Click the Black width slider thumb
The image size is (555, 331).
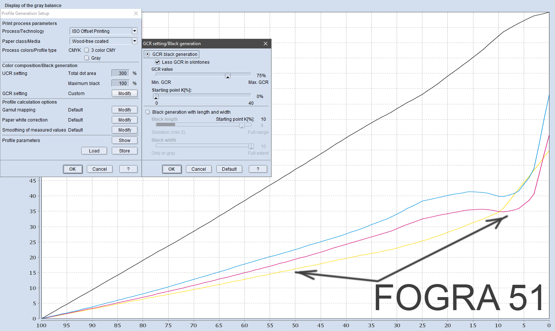tap(251, 146)
